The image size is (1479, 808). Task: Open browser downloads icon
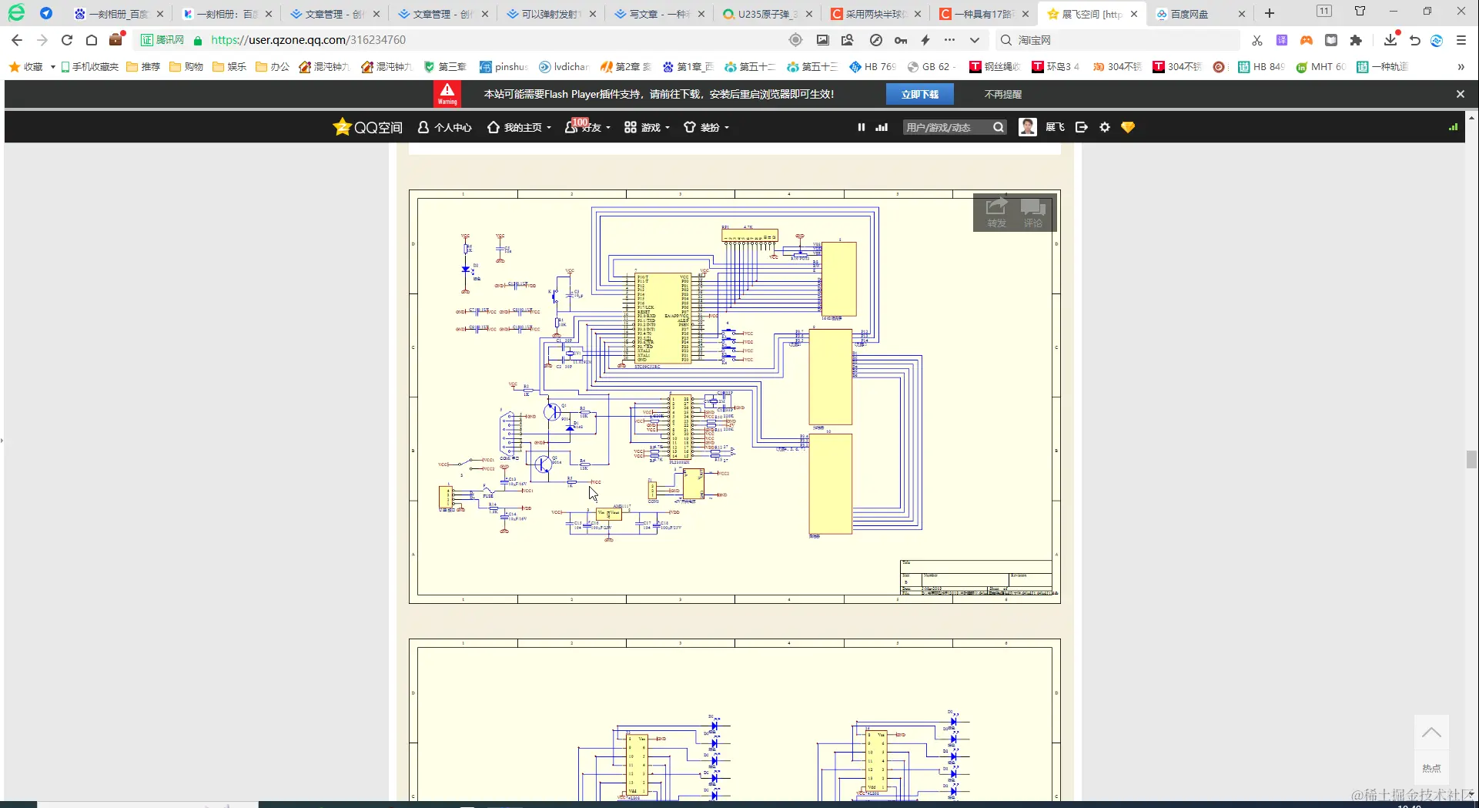1390,40
